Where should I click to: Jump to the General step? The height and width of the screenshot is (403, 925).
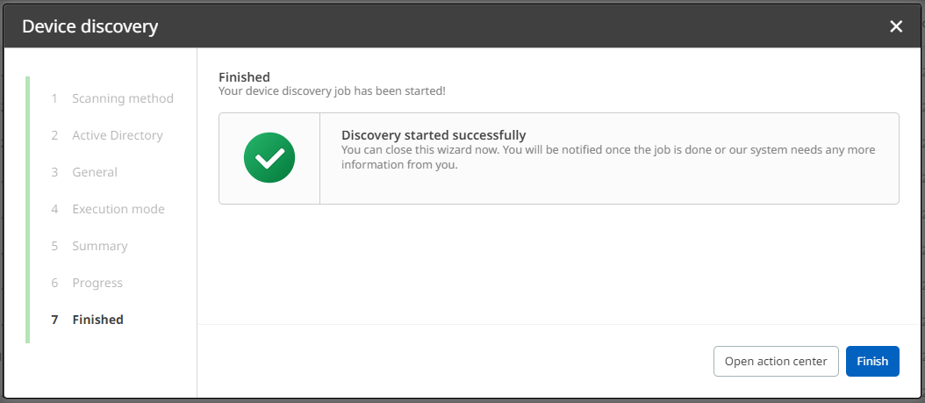[x=95, y=172]
